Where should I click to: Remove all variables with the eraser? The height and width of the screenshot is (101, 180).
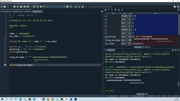click(x=115, y=10)
